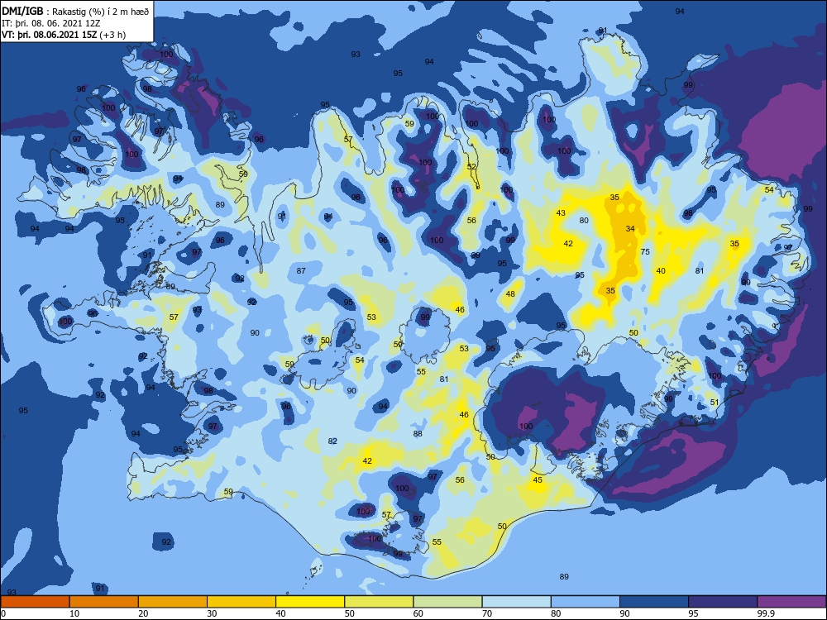
Task: Select the navy 95–99.9 legend swatch
Action: click(723, 602)
